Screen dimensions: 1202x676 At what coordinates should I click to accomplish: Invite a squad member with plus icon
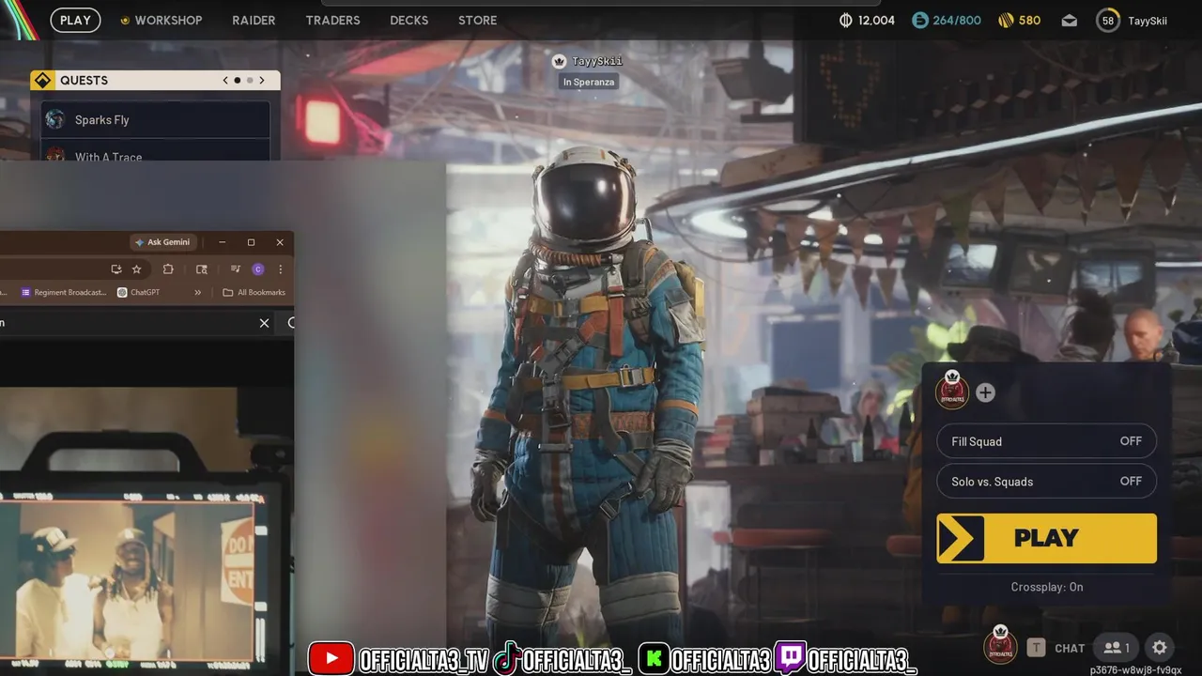coord(985,392)
